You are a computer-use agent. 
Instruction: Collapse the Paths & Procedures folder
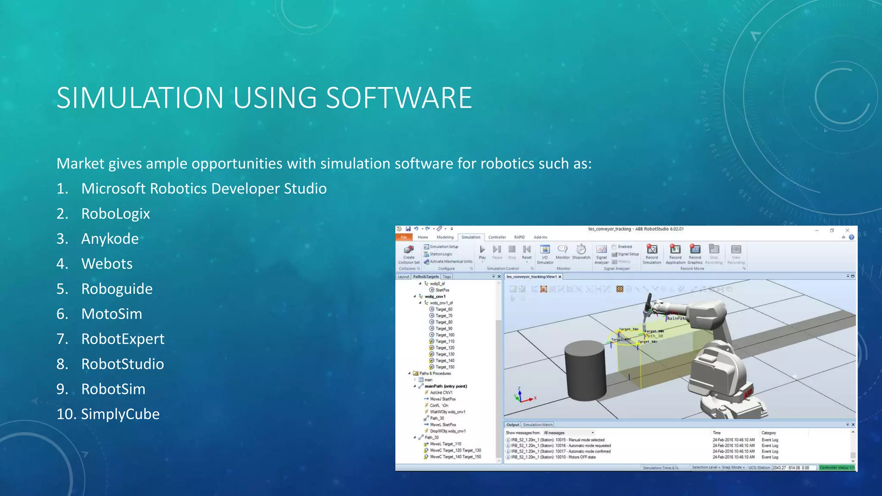409,373
